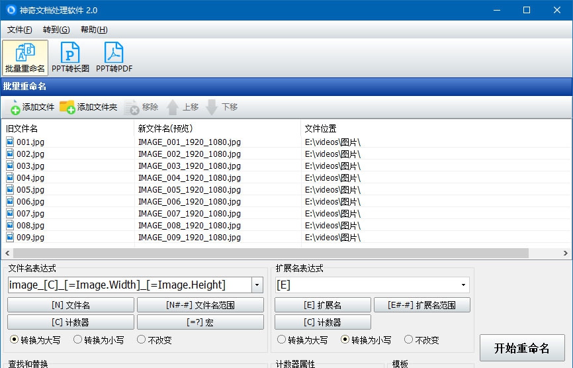
Task: Open the 转到(G) menu
Action: (56, 30)
